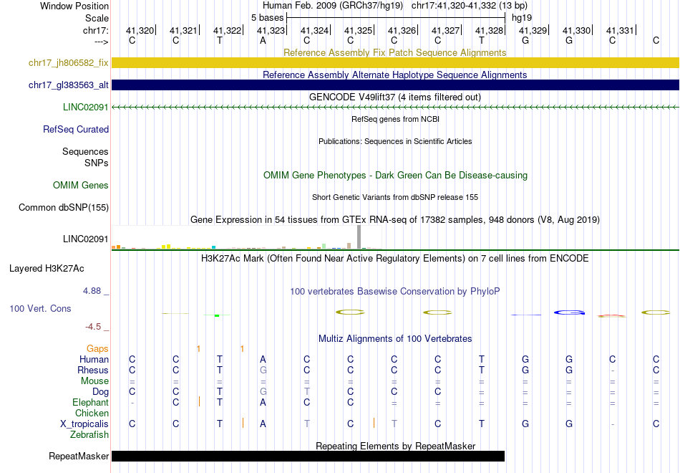Screen dimensions: 680x473
Task: Click the SNPs track label
Action: point(97,163)
